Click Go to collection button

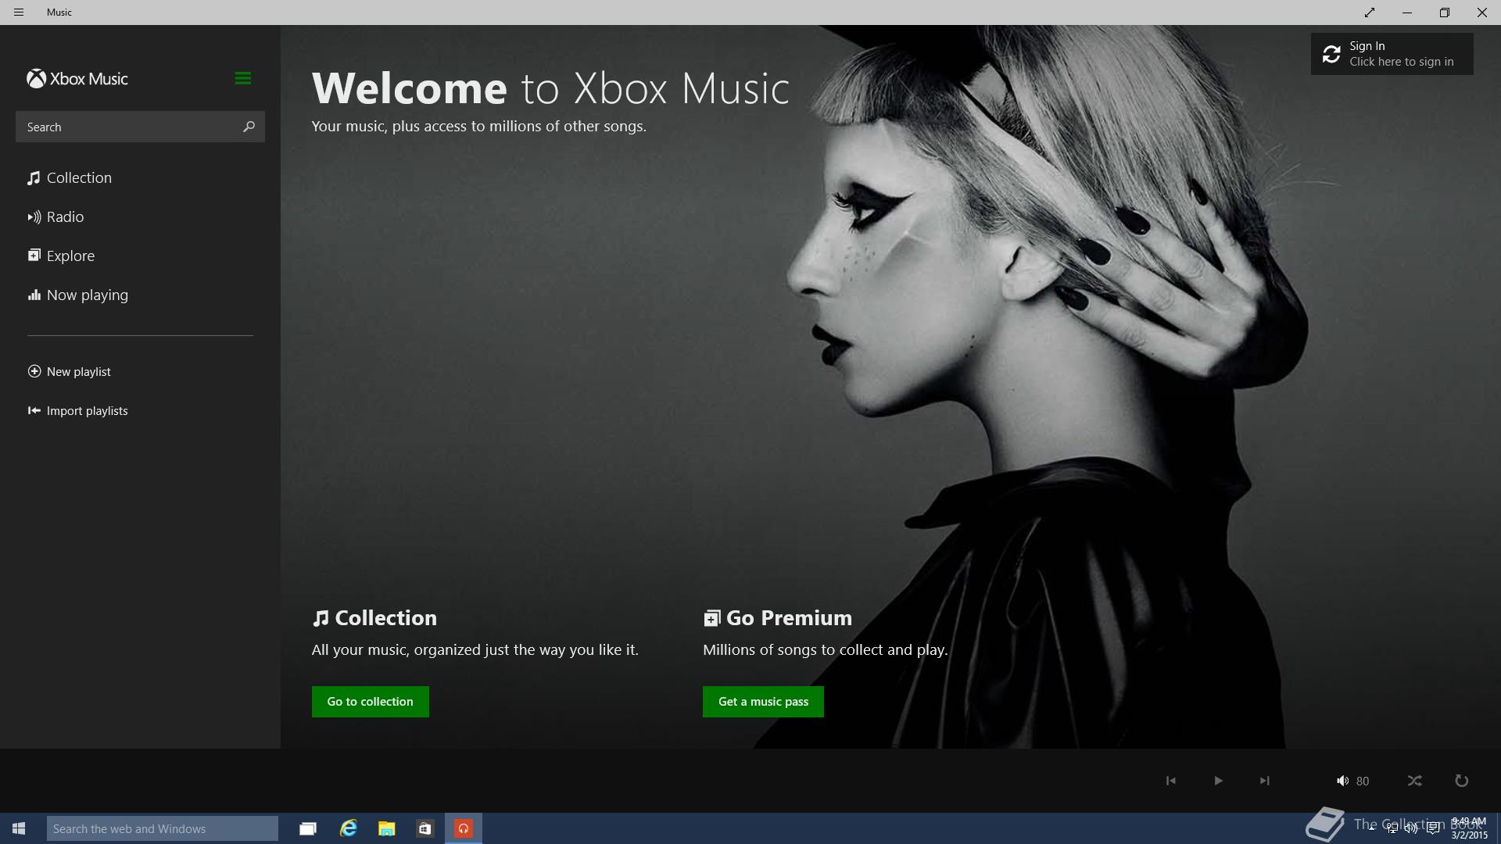pos(371,702)
